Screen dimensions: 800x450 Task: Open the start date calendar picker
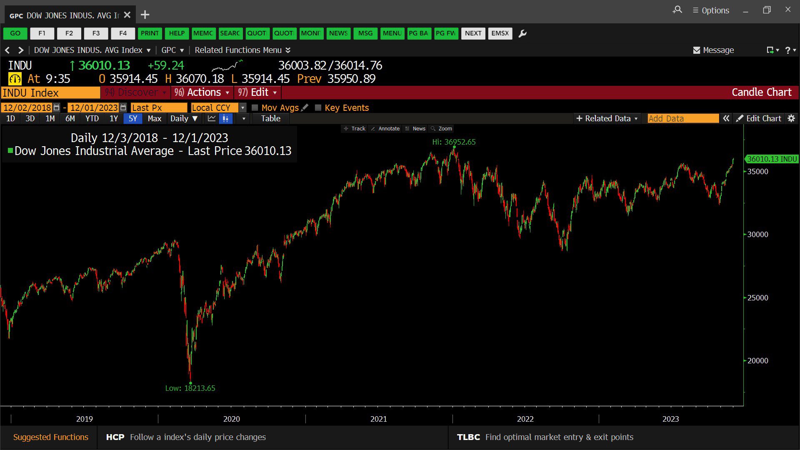57,107
